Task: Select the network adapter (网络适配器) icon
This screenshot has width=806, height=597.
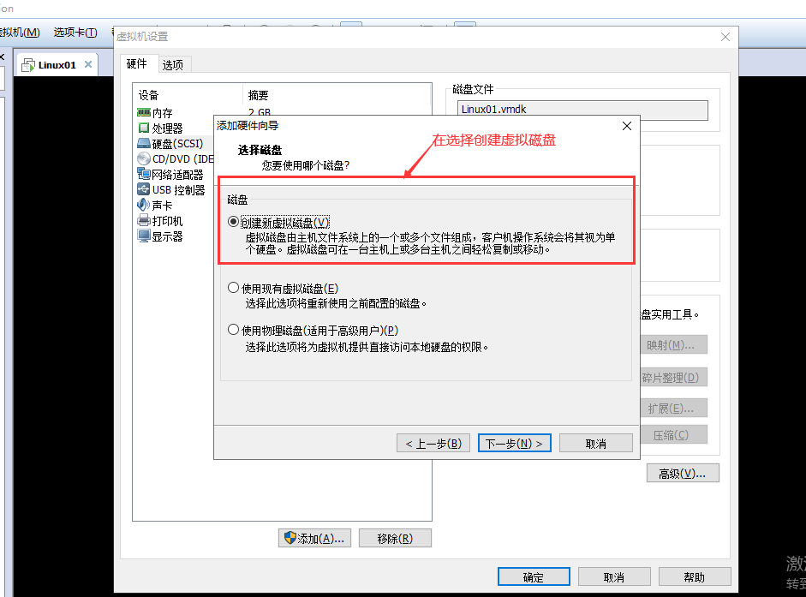Action: click(x=143, y=175)
